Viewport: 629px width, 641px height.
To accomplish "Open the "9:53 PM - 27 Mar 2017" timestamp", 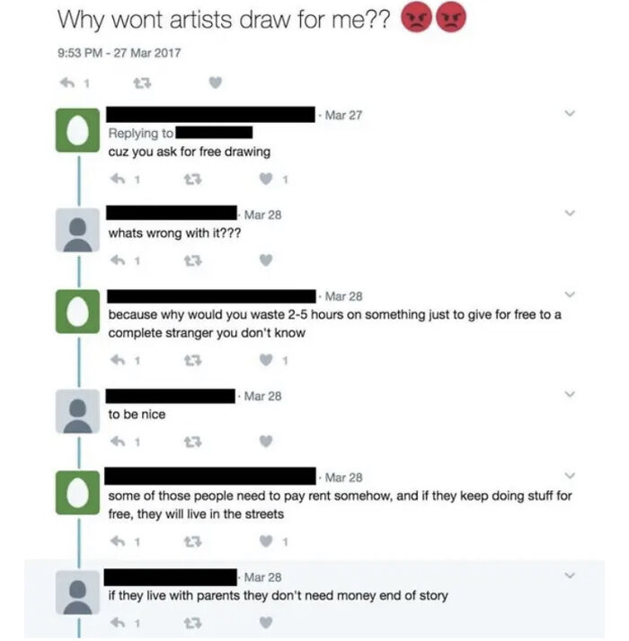I will pos(120,53).
